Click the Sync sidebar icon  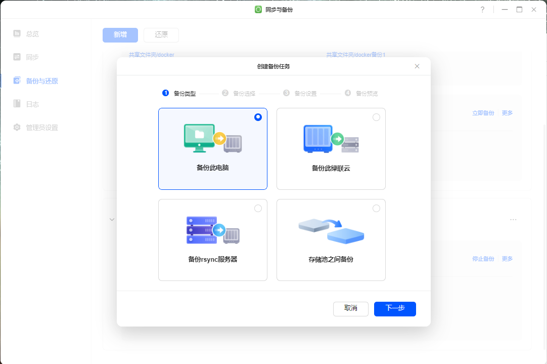point(17,57)
